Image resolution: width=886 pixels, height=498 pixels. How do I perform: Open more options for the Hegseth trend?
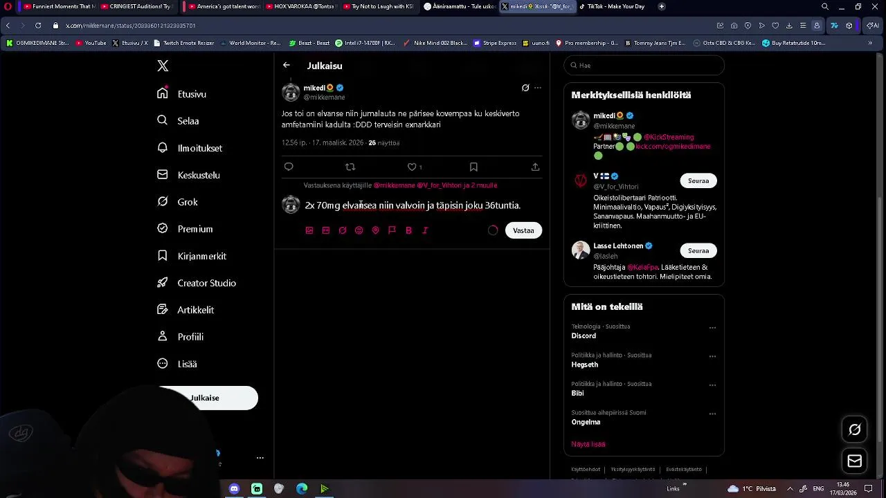[x=712, y=356]
